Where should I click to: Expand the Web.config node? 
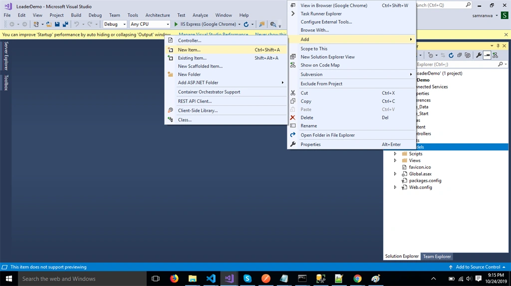click(395, 187)
